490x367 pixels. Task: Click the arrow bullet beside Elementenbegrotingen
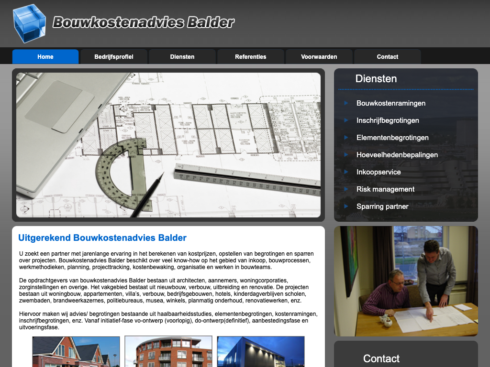pyautogui.click(x=346, y=138)
